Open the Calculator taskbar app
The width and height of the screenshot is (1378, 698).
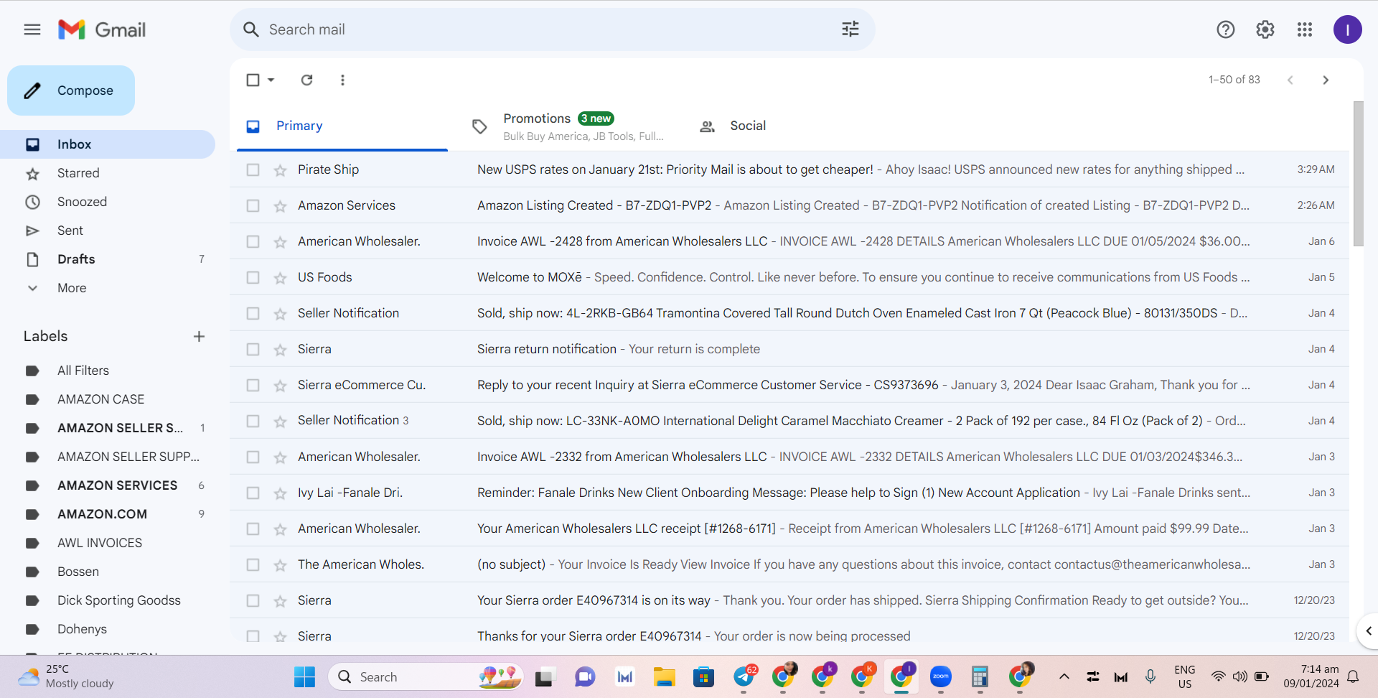(x=980, y=676)
